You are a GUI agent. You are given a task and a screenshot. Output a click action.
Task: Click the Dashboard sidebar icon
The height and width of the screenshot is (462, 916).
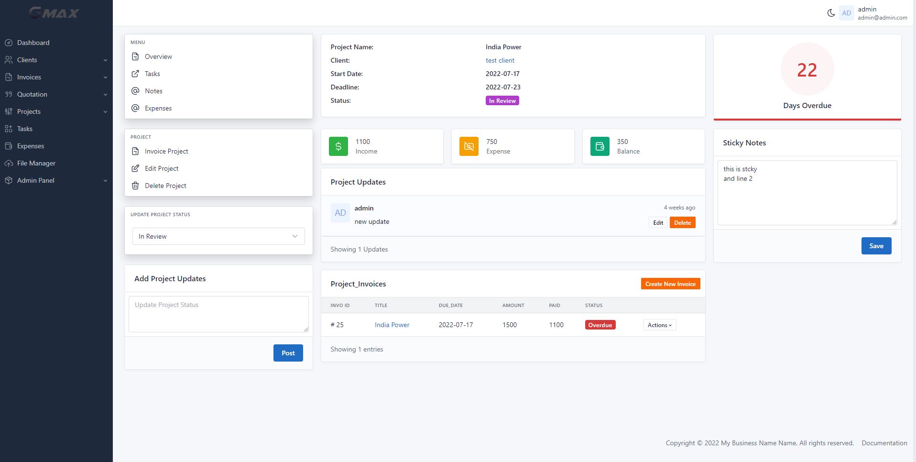(x=9, y=43)
